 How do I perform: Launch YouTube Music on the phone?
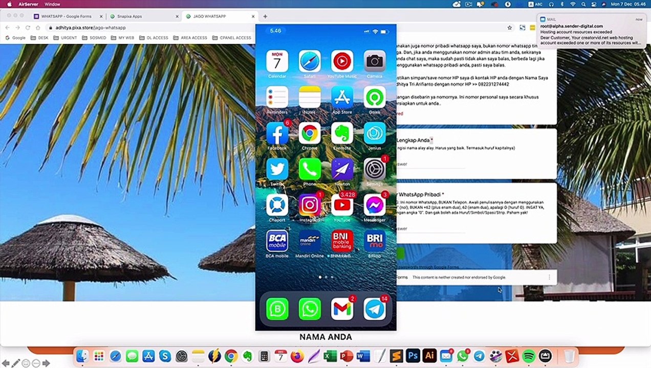click(342, 61)
